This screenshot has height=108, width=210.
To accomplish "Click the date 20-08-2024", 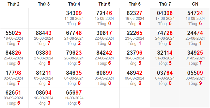I will (44, 39).
